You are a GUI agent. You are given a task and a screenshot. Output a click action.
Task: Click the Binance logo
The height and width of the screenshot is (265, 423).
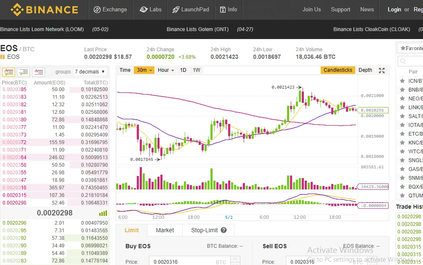point(45,10)
